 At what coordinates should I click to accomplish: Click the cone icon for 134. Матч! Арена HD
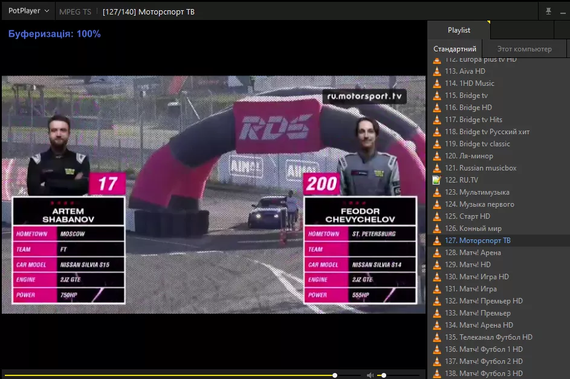coord(437,325)
